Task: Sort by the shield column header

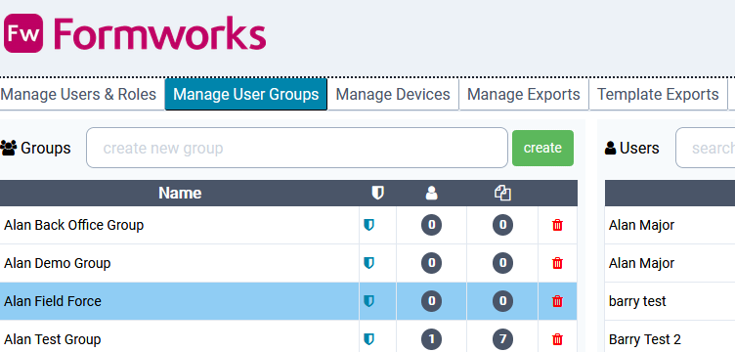Action: tap(377, 193)
